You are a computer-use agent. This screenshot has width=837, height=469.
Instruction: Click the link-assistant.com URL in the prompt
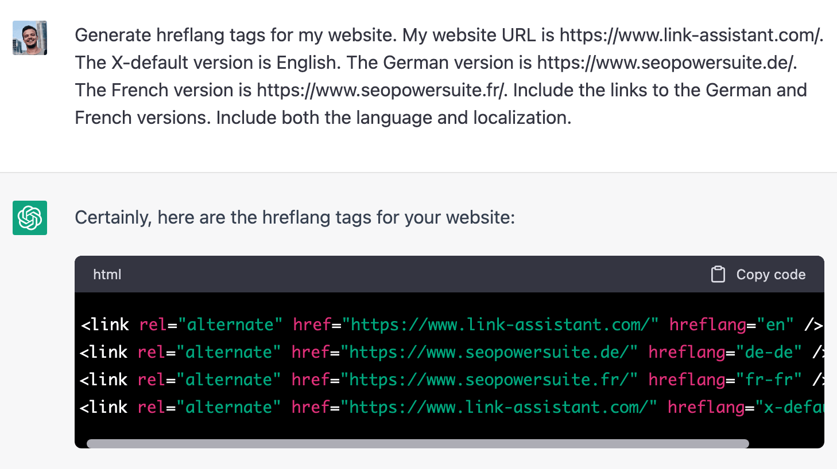[691, 35]
